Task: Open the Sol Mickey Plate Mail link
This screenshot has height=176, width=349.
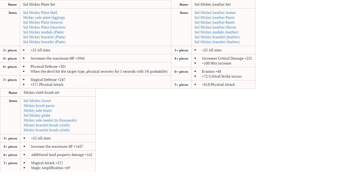Action: (x=40, y=13)
